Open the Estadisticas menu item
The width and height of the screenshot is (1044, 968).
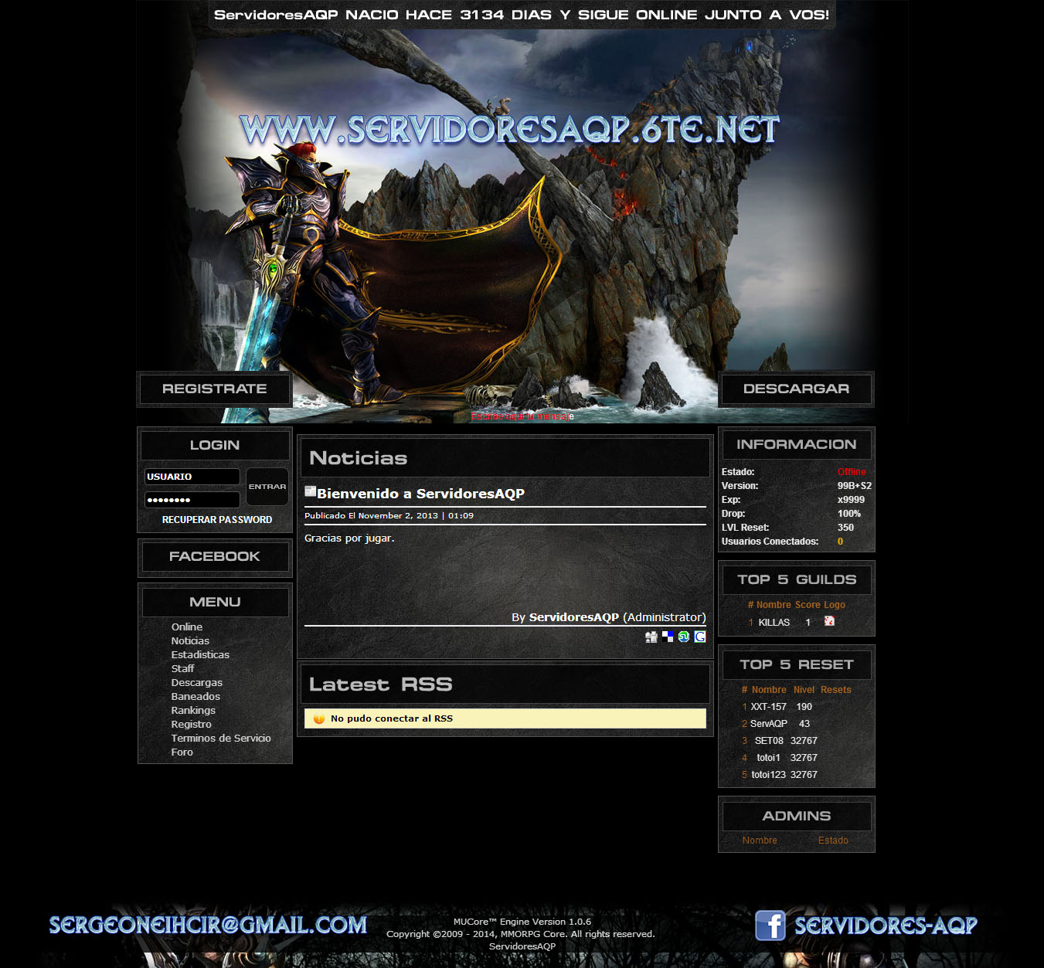(200, 654)
